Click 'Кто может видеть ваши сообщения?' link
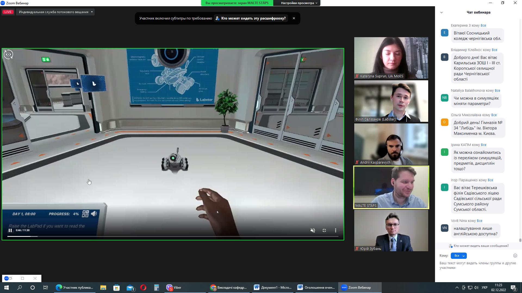 [x=481, y=246]
